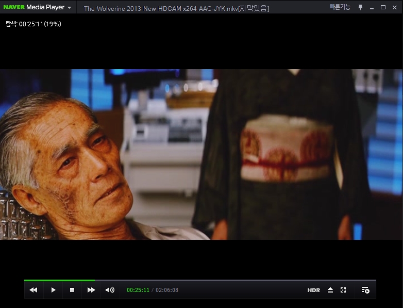Toggle HDR video mode

[313, 290]
